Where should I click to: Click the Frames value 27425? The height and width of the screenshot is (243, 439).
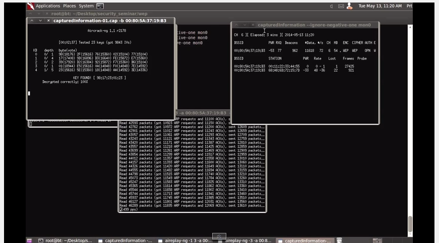tap(349, 67)
